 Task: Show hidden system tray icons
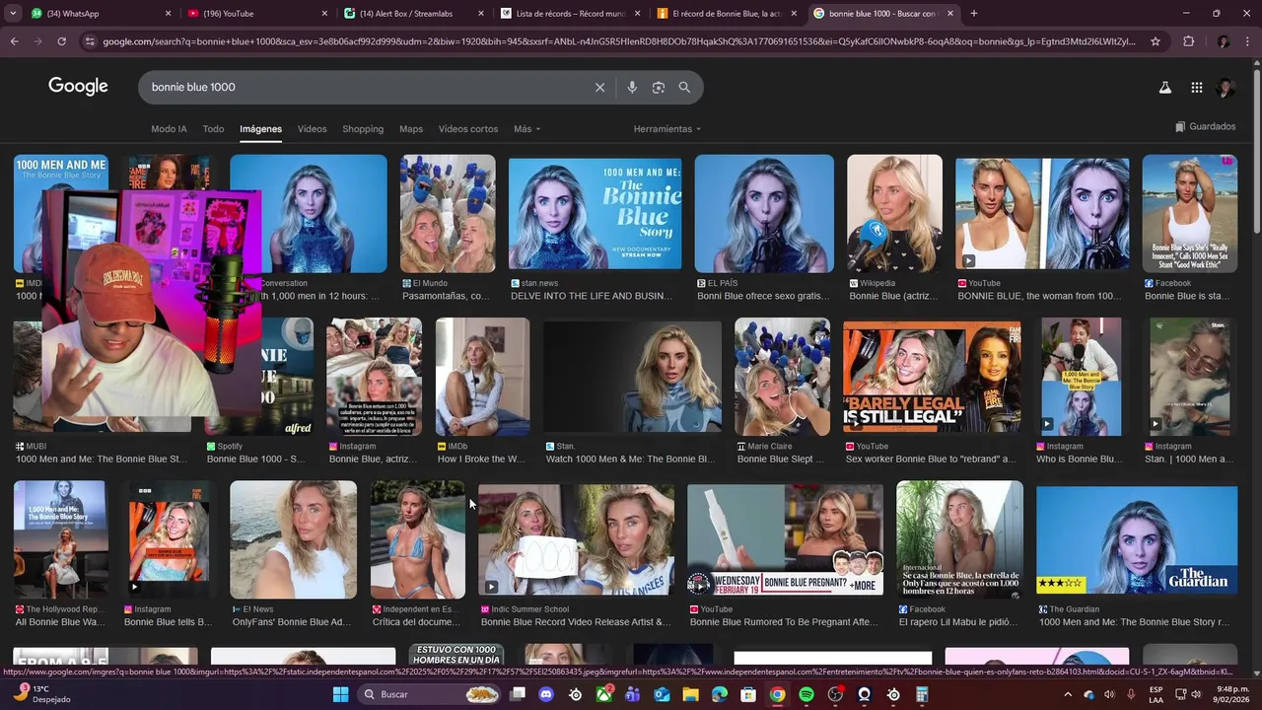1067,694
